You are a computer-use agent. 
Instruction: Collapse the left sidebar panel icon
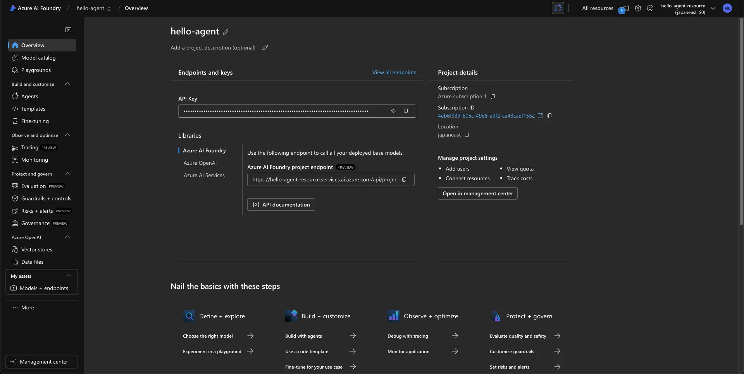pos(68,30)
